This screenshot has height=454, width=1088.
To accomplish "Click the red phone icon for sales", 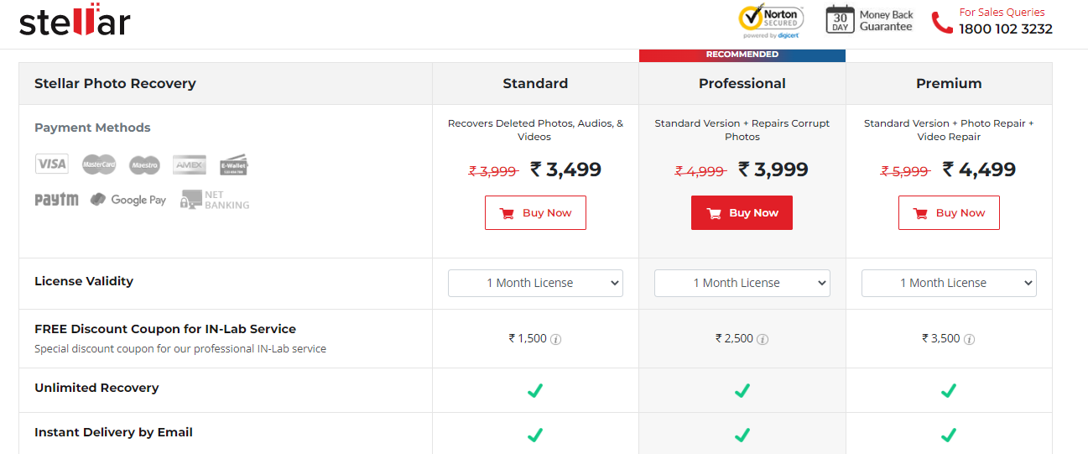I will pos(942,22).
